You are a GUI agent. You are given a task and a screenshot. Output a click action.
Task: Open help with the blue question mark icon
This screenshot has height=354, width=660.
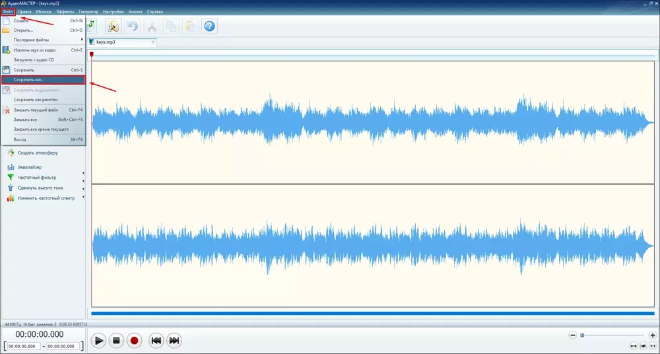coord(210,26)
